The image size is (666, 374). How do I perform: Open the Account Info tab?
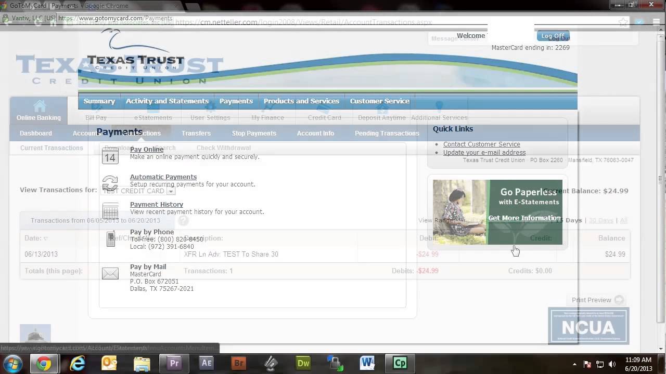[x=315, y=133]
